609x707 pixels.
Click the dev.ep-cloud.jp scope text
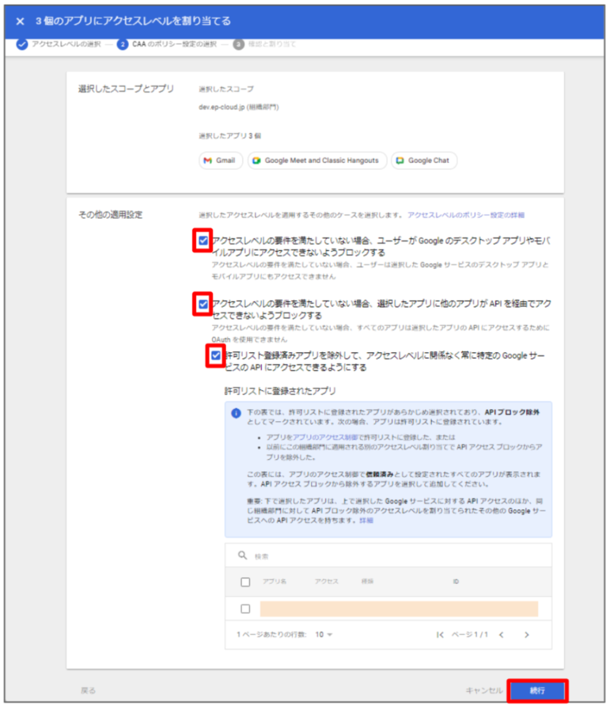click(x=239, y=107)
